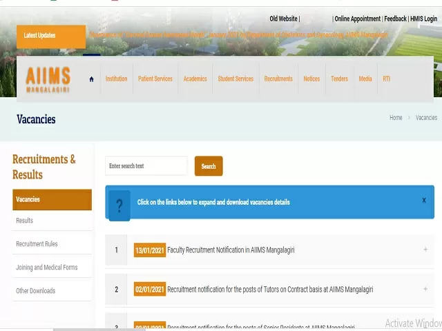Click the scrolling Cervical Cancer Awareness news text
The height and width of the screenshot is (331, 442).
pyautogui.click(x=238, y=35)
